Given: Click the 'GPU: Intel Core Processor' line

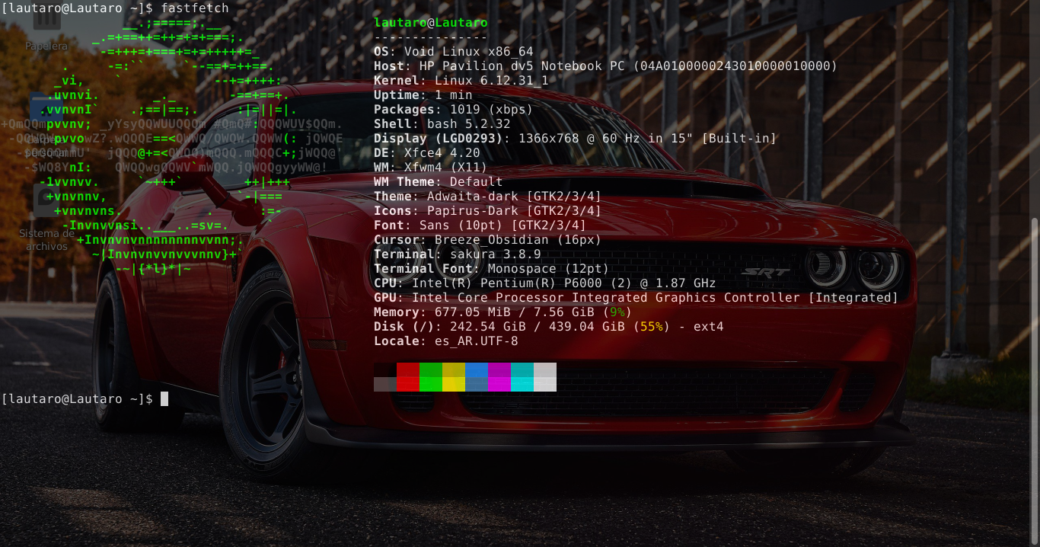Looking at the screenshot, I should 636,297.
